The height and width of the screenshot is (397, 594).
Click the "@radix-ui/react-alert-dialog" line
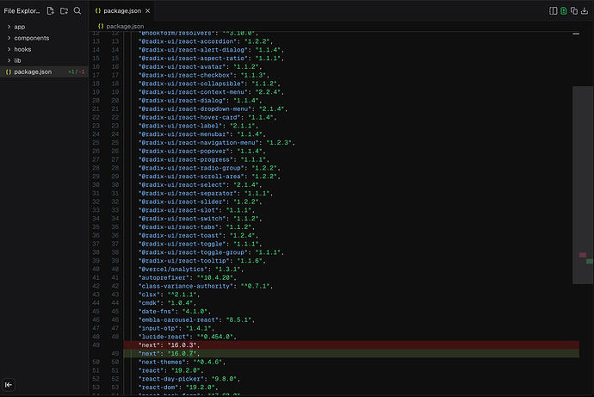(211, 50)
